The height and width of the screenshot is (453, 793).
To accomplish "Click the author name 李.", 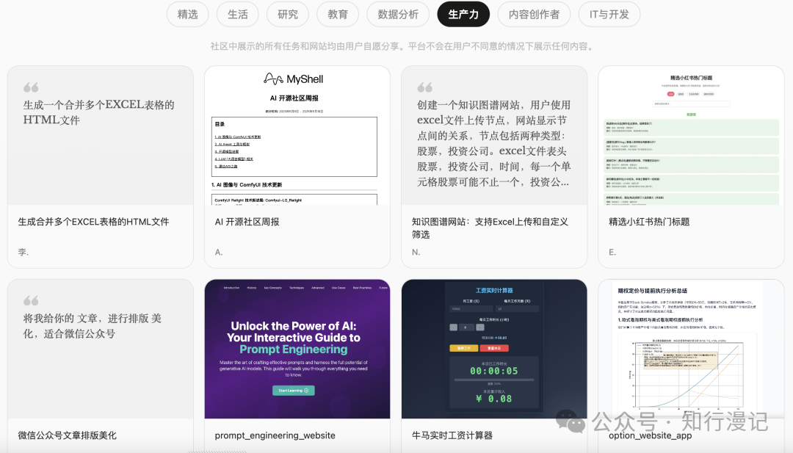I will tap(23, 252).
